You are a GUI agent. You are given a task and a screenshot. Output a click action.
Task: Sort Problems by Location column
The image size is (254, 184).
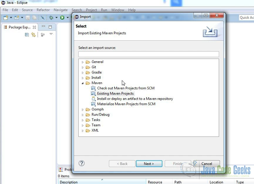click(221, 182)
